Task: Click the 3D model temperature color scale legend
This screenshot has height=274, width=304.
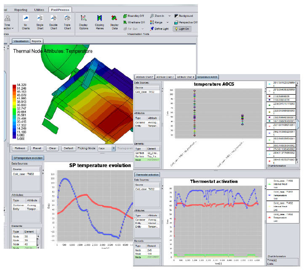Action: 19,112
